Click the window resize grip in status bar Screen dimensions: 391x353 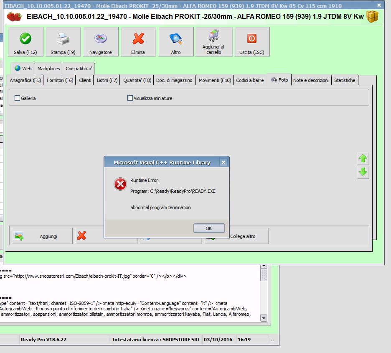[x=272, y=340]
